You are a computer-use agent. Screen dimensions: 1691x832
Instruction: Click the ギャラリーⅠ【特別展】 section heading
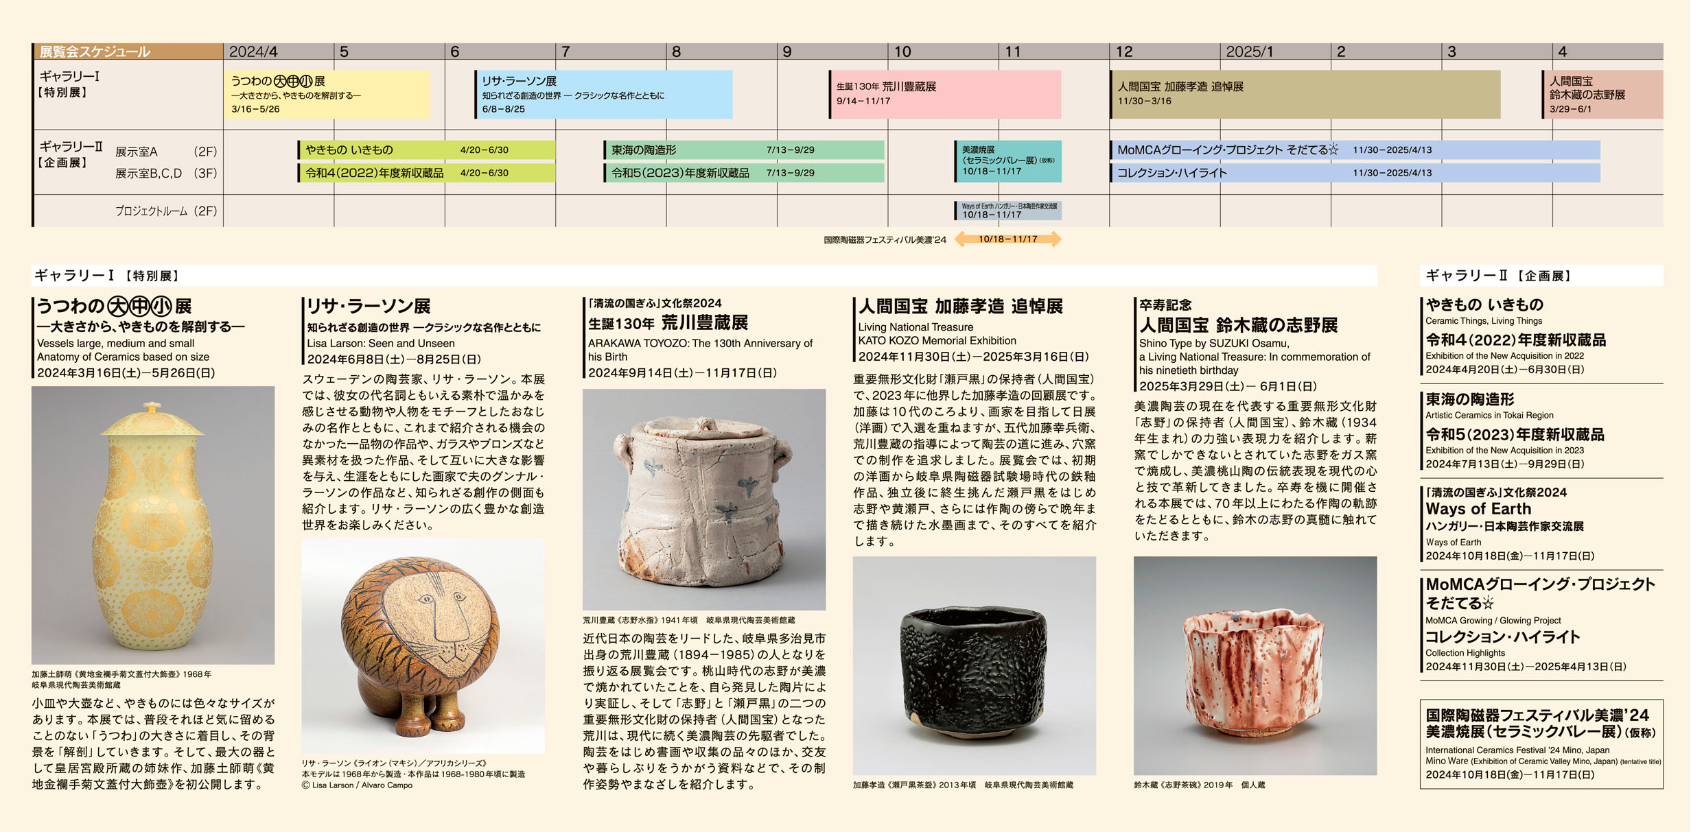coord(108,276)
